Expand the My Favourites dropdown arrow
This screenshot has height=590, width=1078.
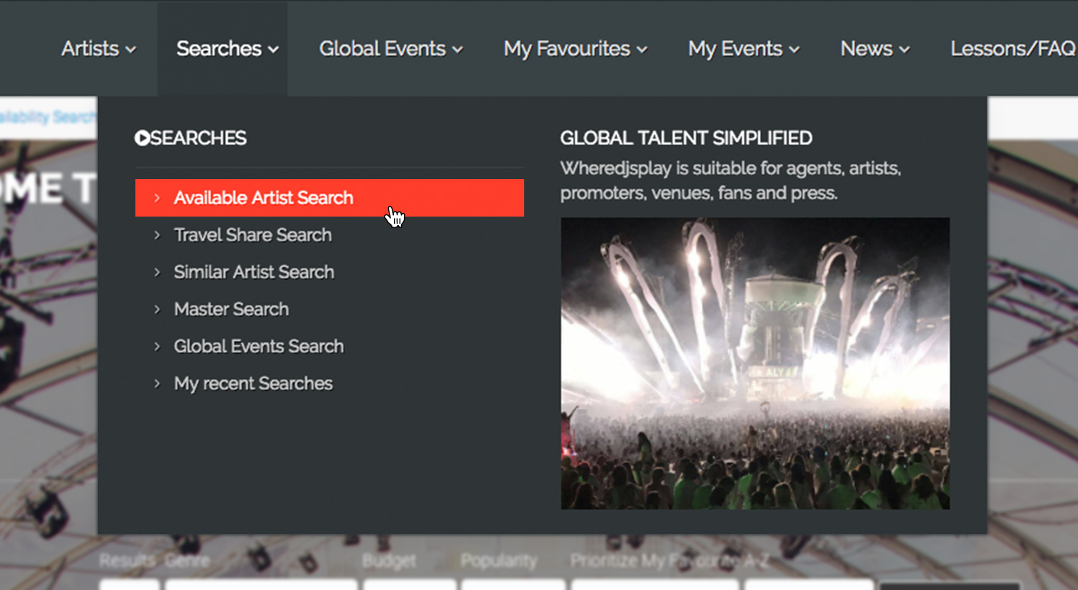(x=642, y=50)
